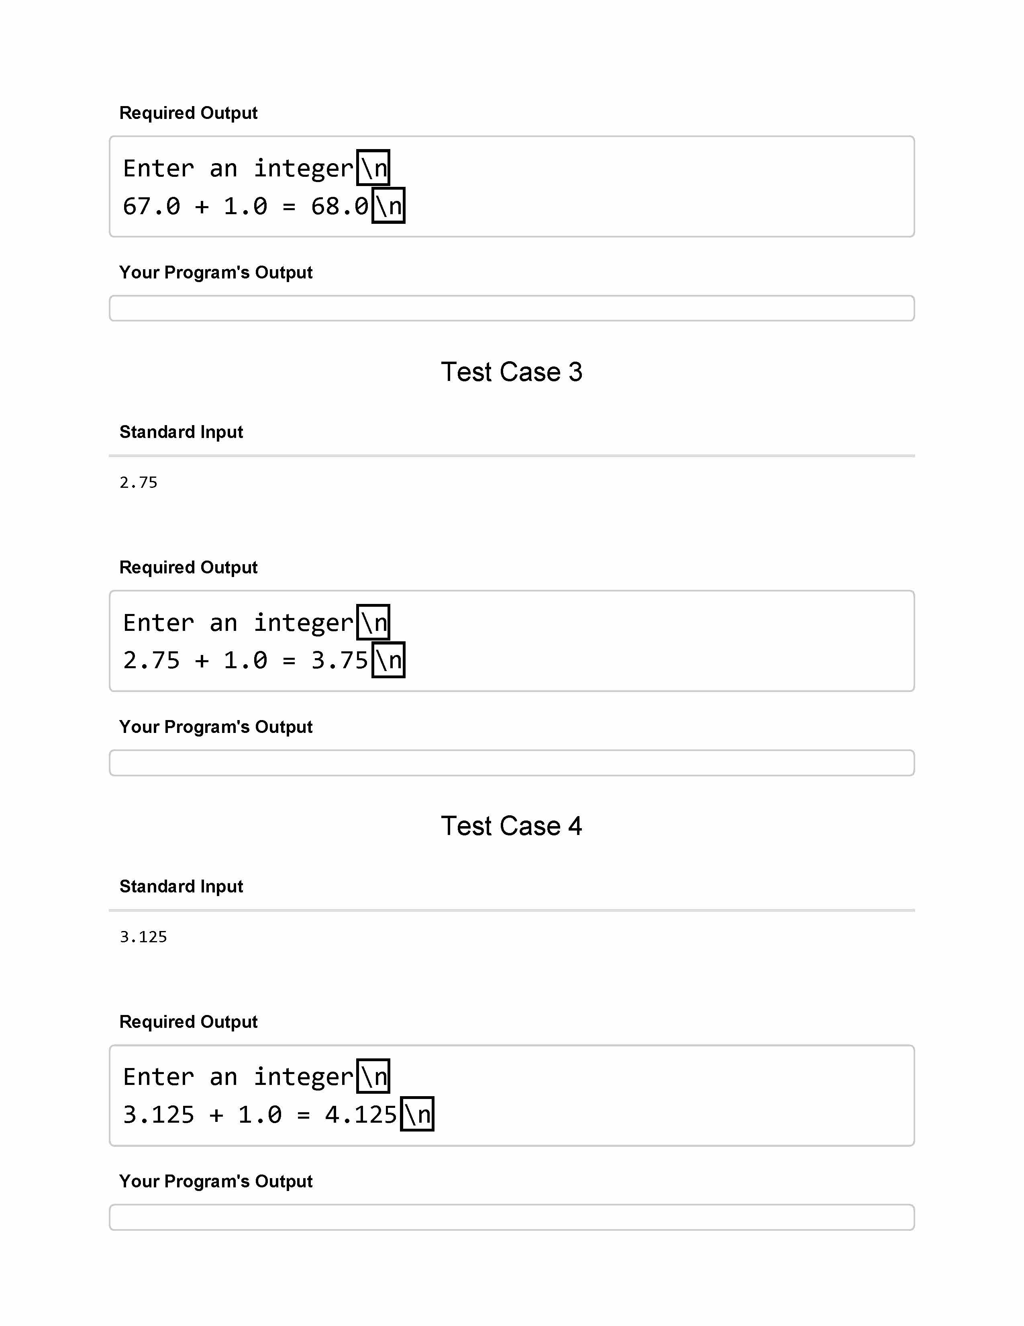Click 'Your Program's Output' label below Test Case 4
The image size is (1024, 1326).
point(215,1181)
